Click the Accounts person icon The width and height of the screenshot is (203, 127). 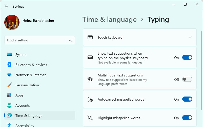pyautogui.click(x=9, y=105)
